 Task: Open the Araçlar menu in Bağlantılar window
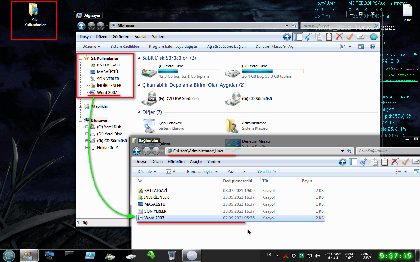tap(196, 162)
